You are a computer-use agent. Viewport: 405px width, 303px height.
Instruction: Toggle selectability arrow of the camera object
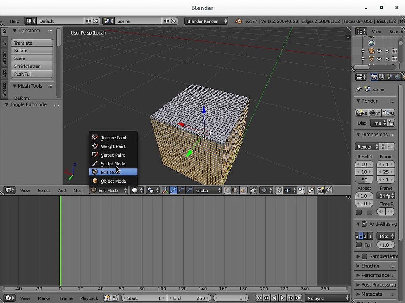pos(387,51)
